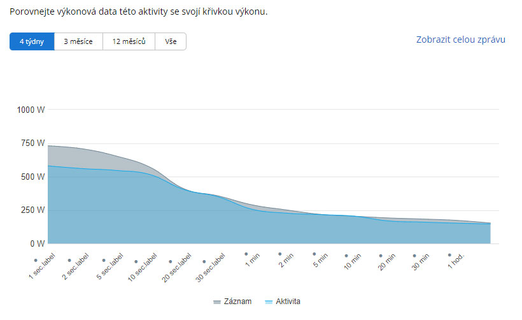This screenshot has width=522, height=320.
Task: Toggle the Aktivita legend series
Action: coord(288,301)
